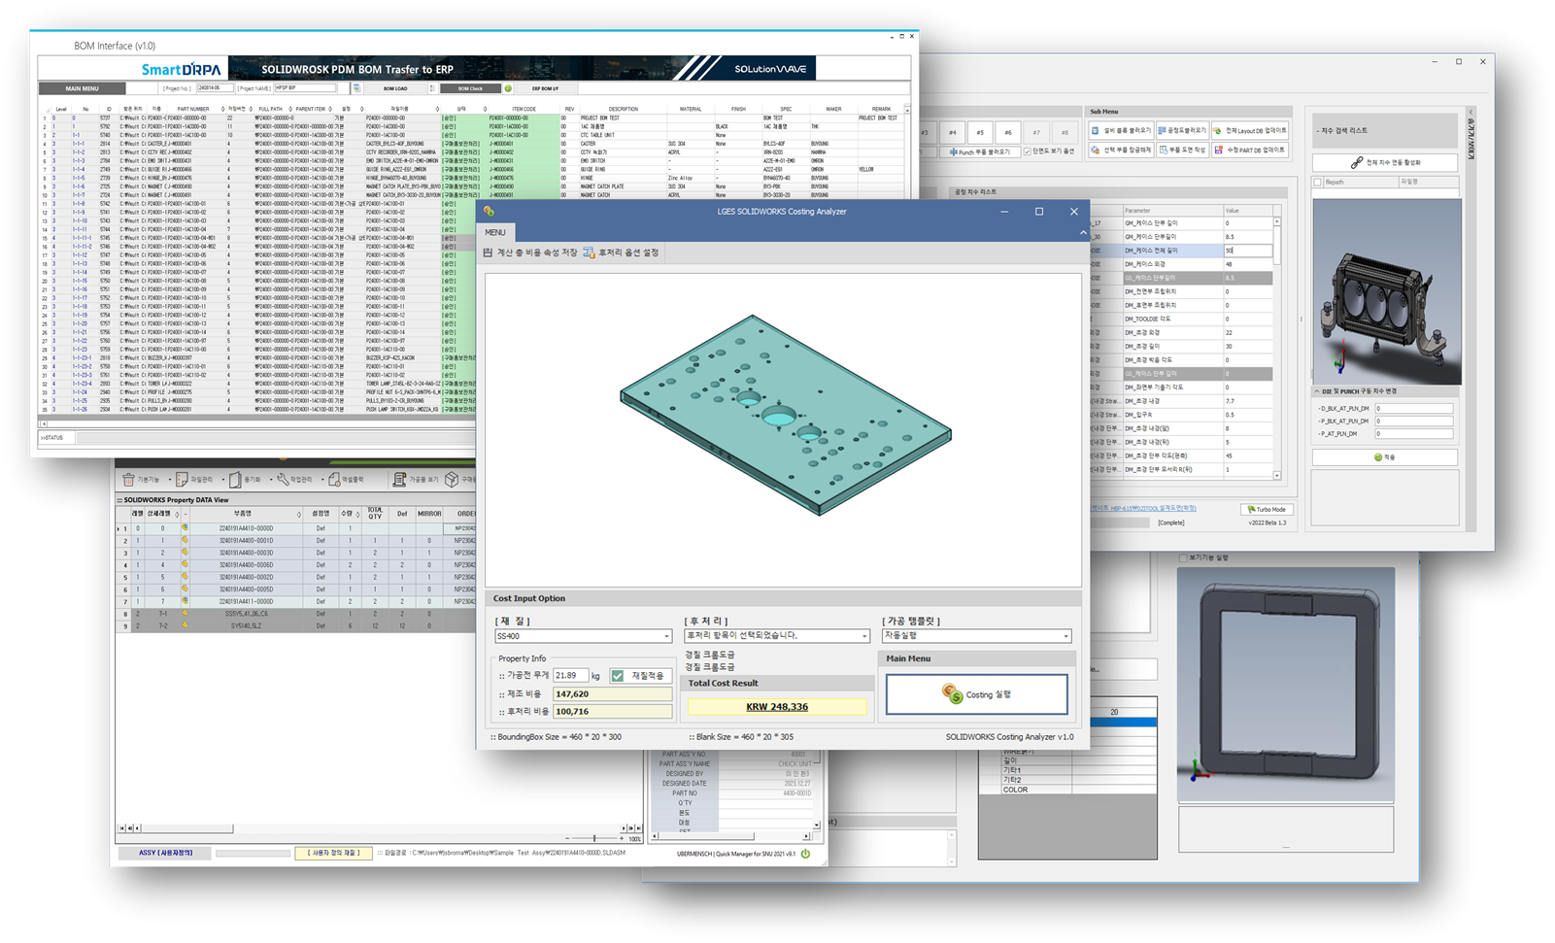
Task: Click the green Apply button under dimension fields
Action: 1385,456
